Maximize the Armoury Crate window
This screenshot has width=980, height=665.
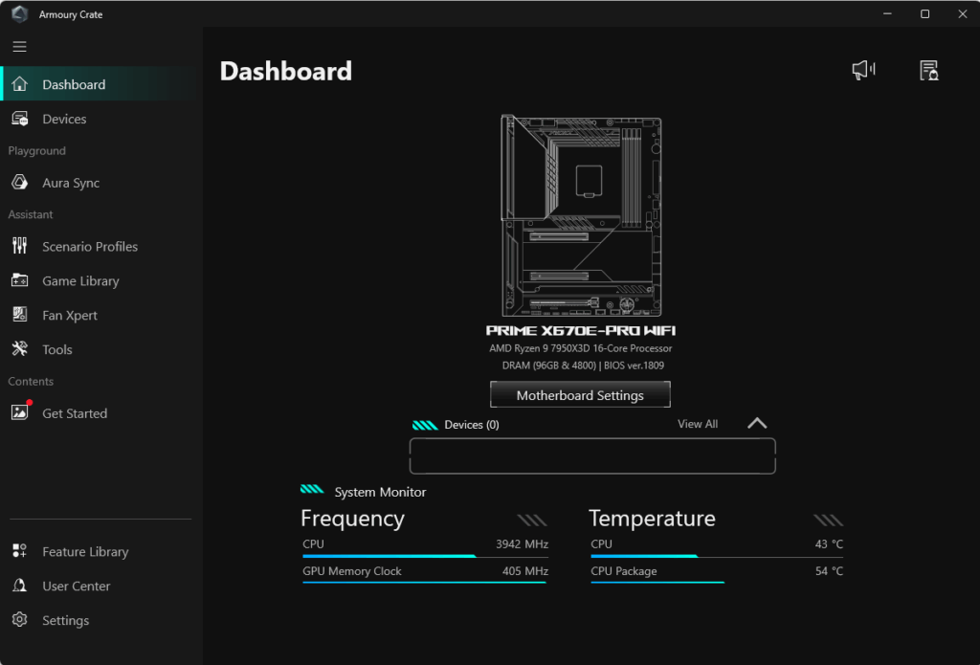(925, 13)
